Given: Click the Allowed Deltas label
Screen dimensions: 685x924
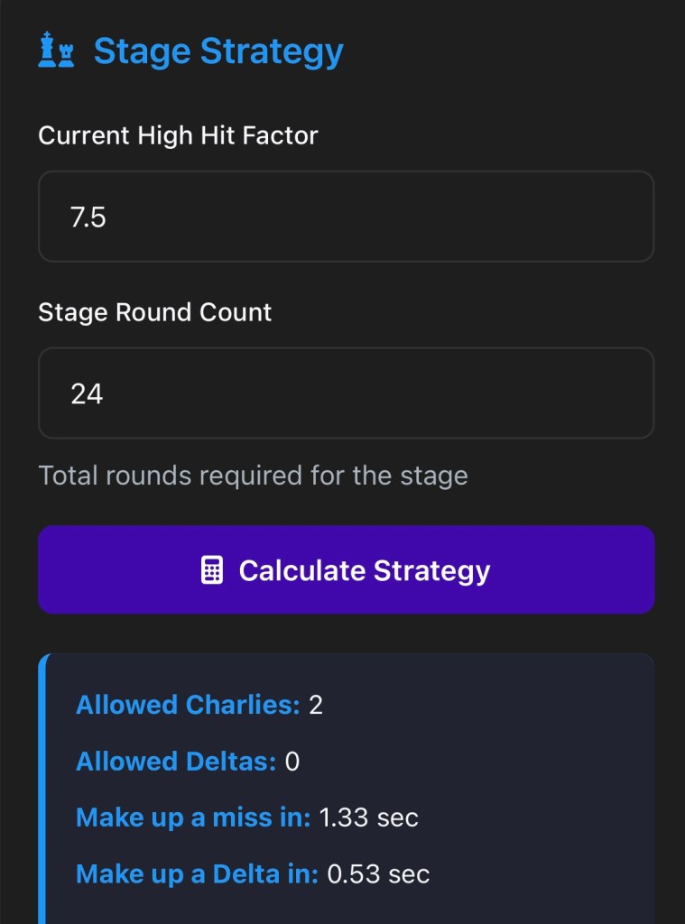Looking at the screenshot, I should coord(175,762).
